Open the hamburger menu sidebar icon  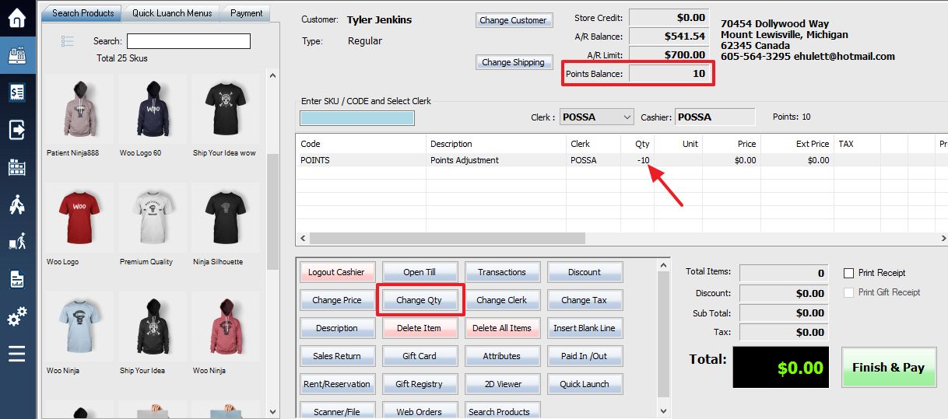click(17, 354)
